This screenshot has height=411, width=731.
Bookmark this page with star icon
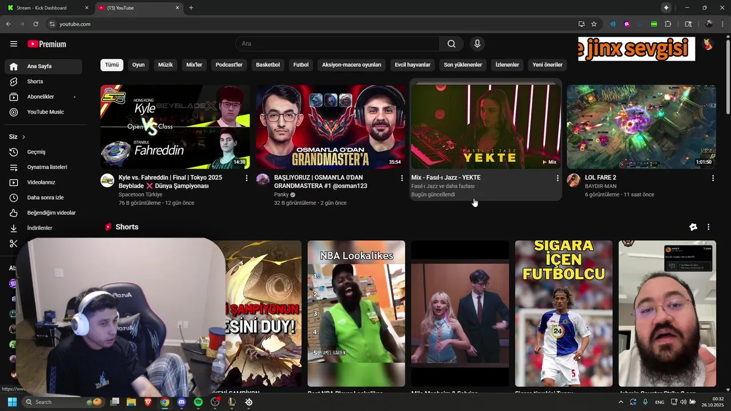click(594, 24)
